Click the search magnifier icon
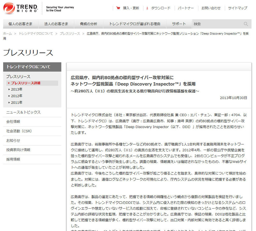The height and width of the screenshot is (231, 256). (x=246, y=24)
